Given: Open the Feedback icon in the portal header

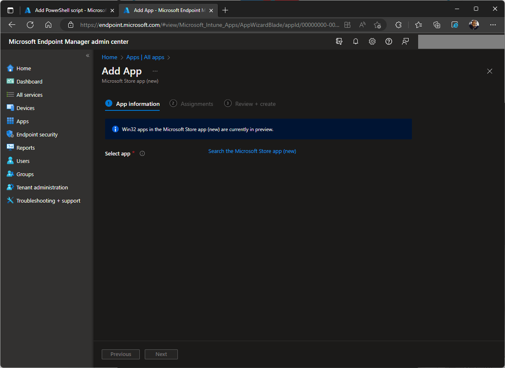Looking at the screenshot, I should pyautogui.click(x=405, y=41).
